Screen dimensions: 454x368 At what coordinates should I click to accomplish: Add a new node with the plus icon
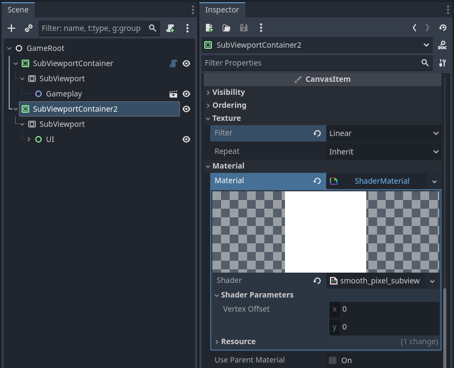tap(11, 28)
